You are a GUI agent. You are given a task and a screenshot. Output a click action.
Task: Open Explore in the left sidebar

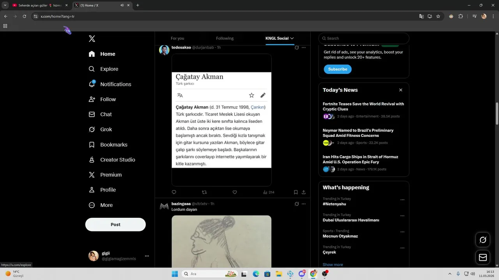coord(103,69)
